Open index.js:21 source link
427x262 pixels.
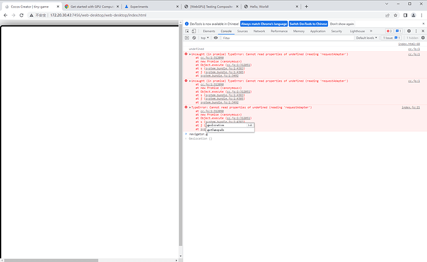click(411, 108)
